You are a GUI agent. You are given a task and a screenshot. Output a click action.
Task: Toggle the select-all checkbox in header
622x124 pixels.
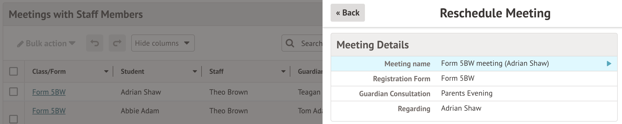click(13, 71)
